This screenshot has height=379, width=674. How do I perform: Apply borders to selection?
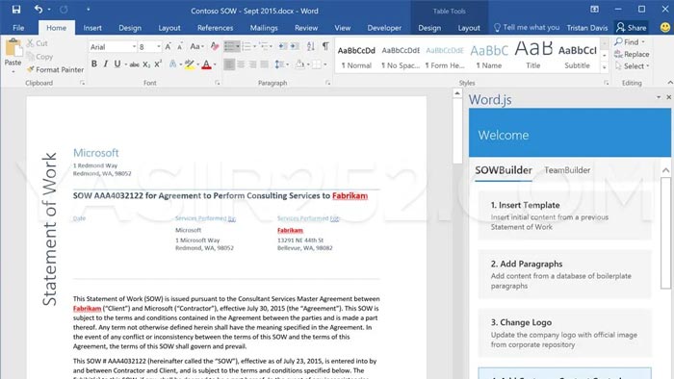pyautogui.click(x=317, y=64)
